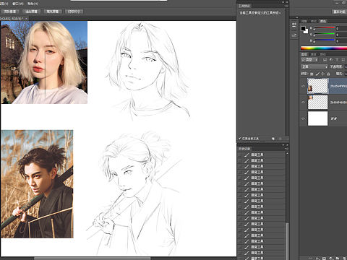The height and width of the screenshot is (260, 347).
Task: Select the History panel tab
Action: (244, 149)
